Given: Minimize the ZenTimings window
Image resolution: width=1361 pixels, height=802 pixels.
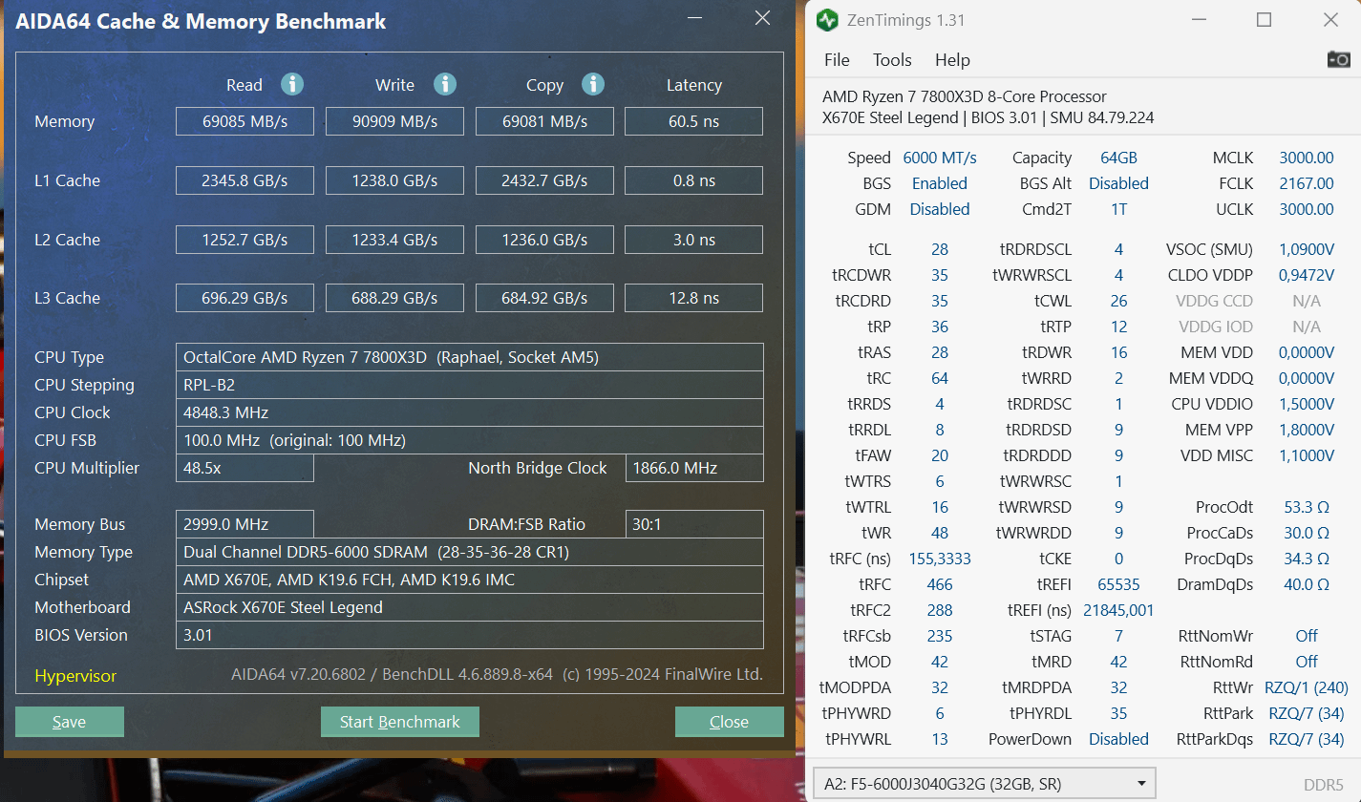Looking at the screenshot, I should coord(1198,19).
